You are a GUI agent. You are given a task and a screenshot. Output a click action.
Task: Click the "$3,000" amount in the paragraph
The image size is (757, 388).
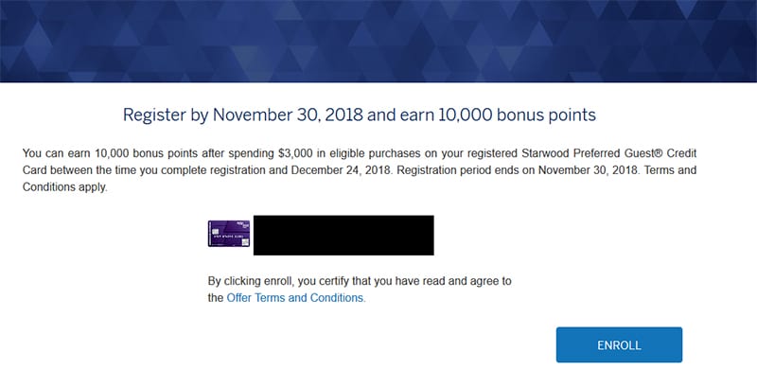[294, 154]
